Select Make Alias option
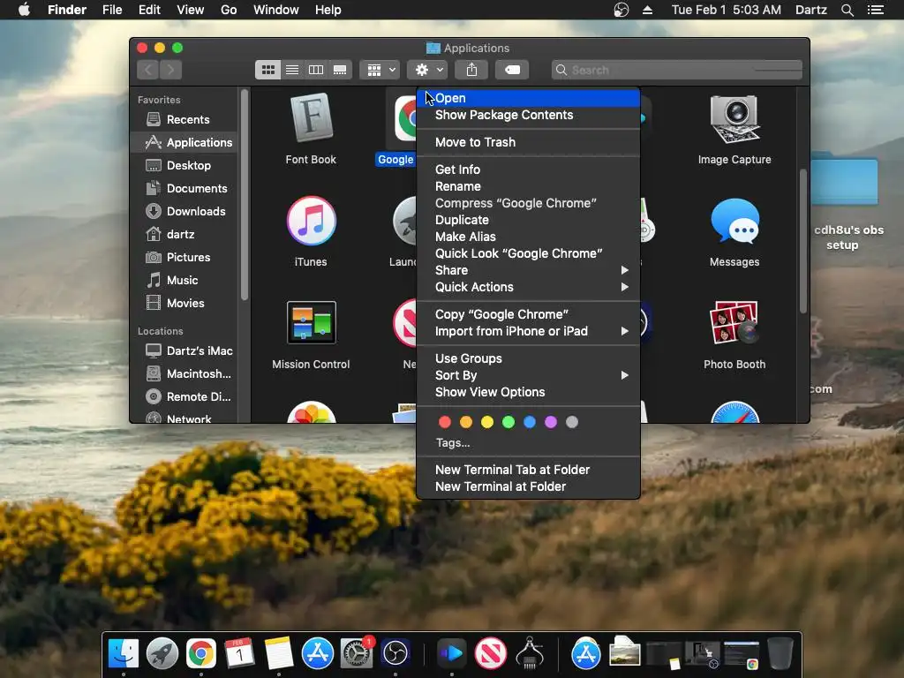The image size is (904, 678). [x=528, y=237]
